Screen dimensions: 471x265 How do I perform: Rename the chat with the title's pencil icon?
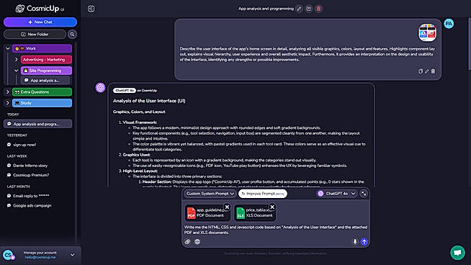pyautogui.click(x=299, y=9)
